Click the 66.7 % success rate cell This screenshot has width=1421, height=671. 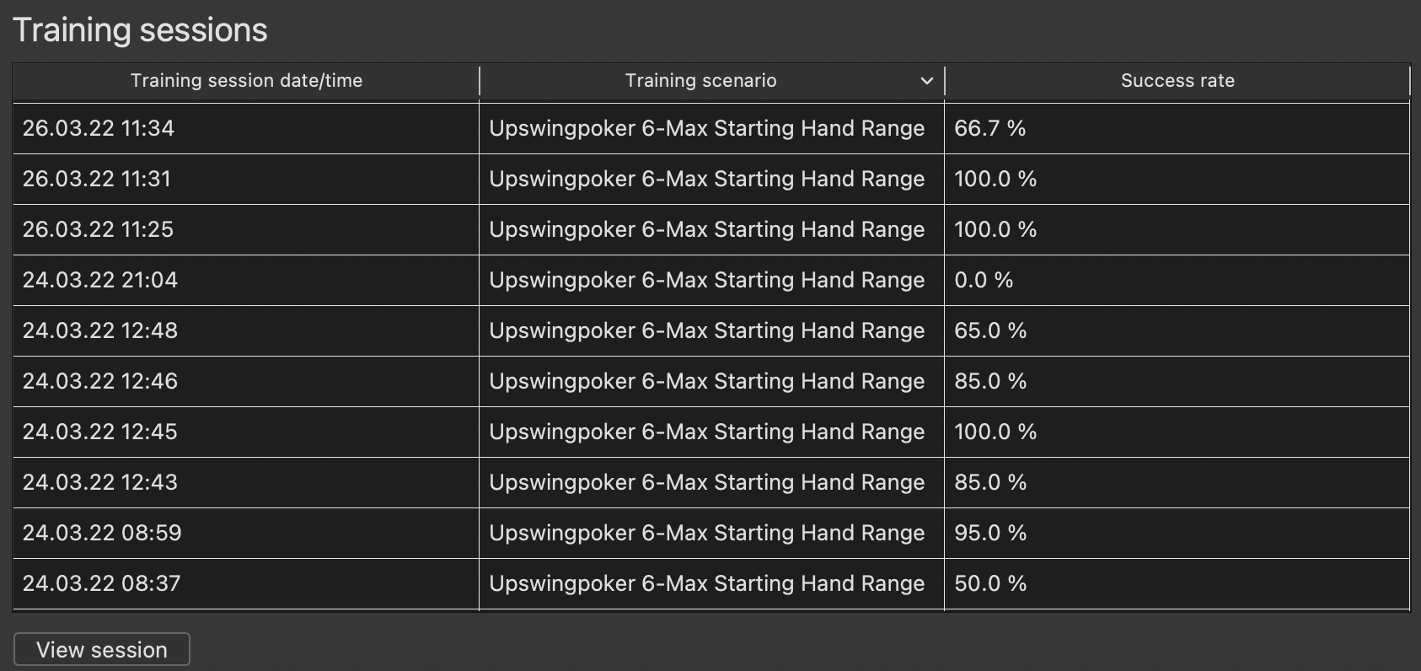(1177, 128)
